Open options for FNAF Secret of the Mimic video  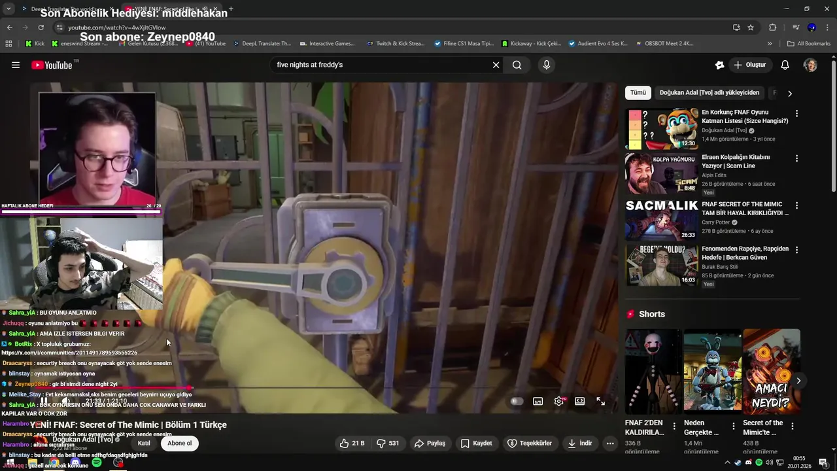(x=796, y=205)
